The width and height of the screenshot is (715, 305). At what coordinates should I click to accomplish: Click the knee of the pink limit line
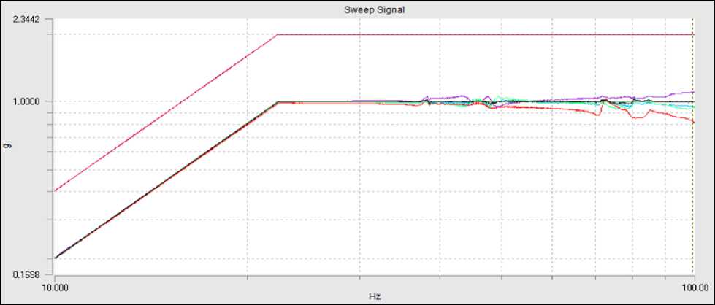click(x=278, y=34)
